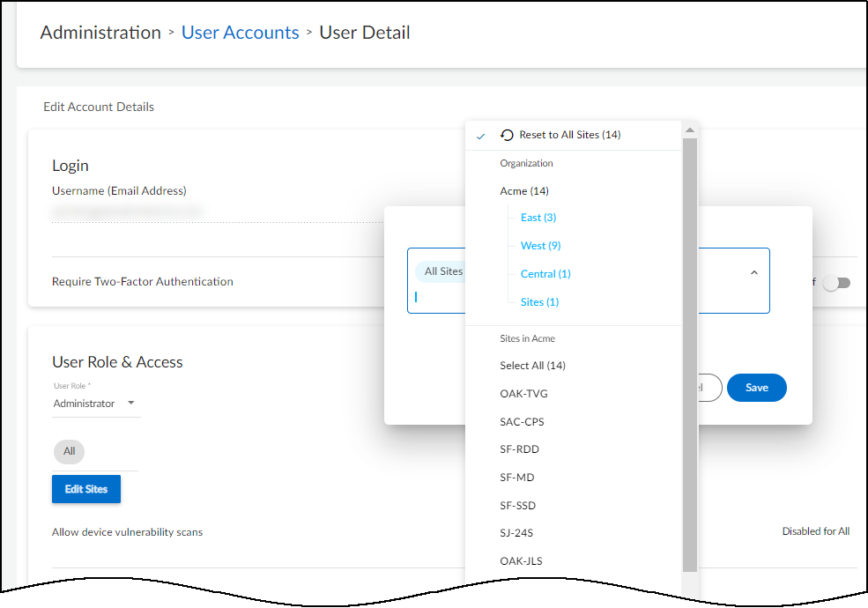Image resolution: width=868 pixels, height=608 pixels.
Task: Select the SF-RDD site
Action: [x=519, y=449]
